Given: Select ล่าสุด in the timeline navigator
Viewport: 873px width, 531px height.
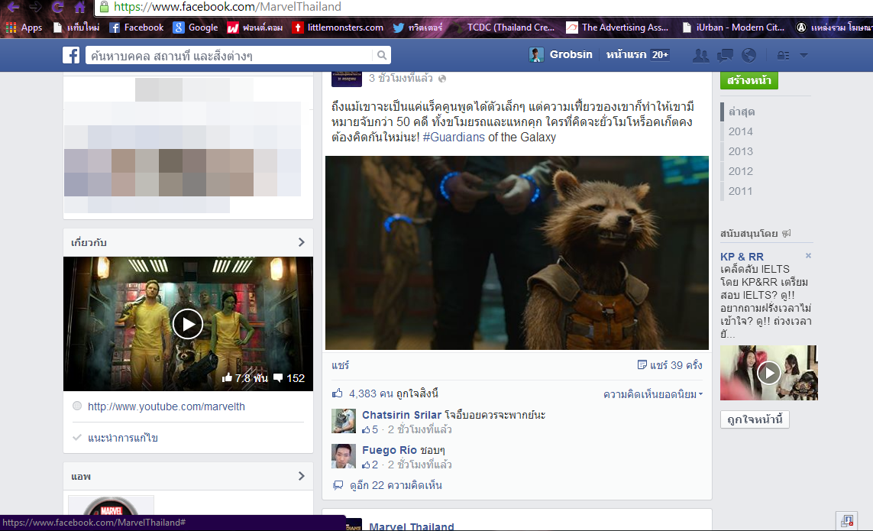Looking at the screenshot, I should click(742, 112).
